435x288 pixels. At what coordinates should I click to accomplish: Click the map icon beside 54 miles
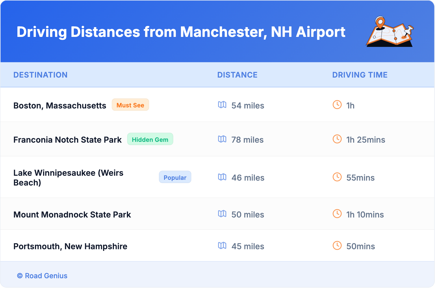222,105
